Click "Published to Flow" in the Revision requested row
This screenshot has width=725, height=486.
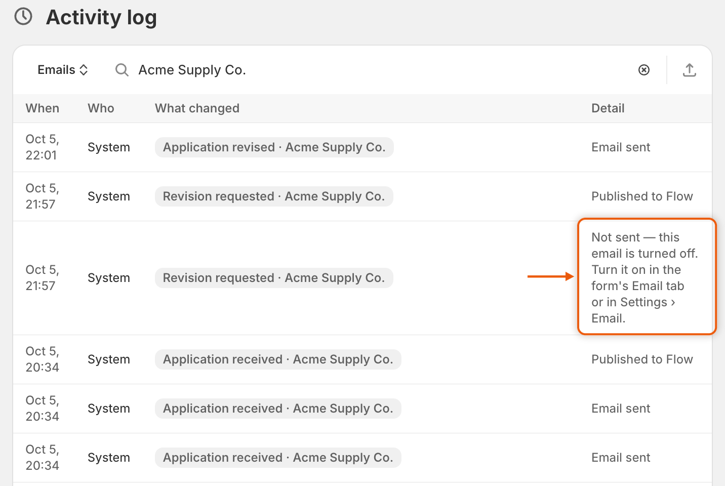click(642, 196)
